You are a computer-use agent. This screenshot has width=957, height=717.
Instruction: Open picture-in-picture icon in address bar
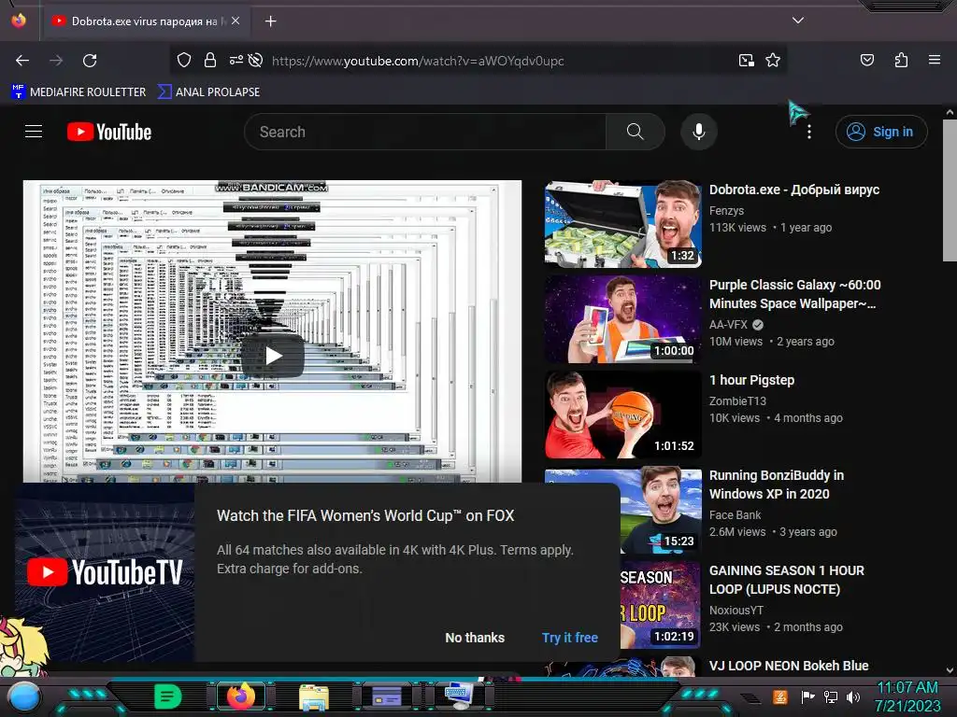coord(747,60)
